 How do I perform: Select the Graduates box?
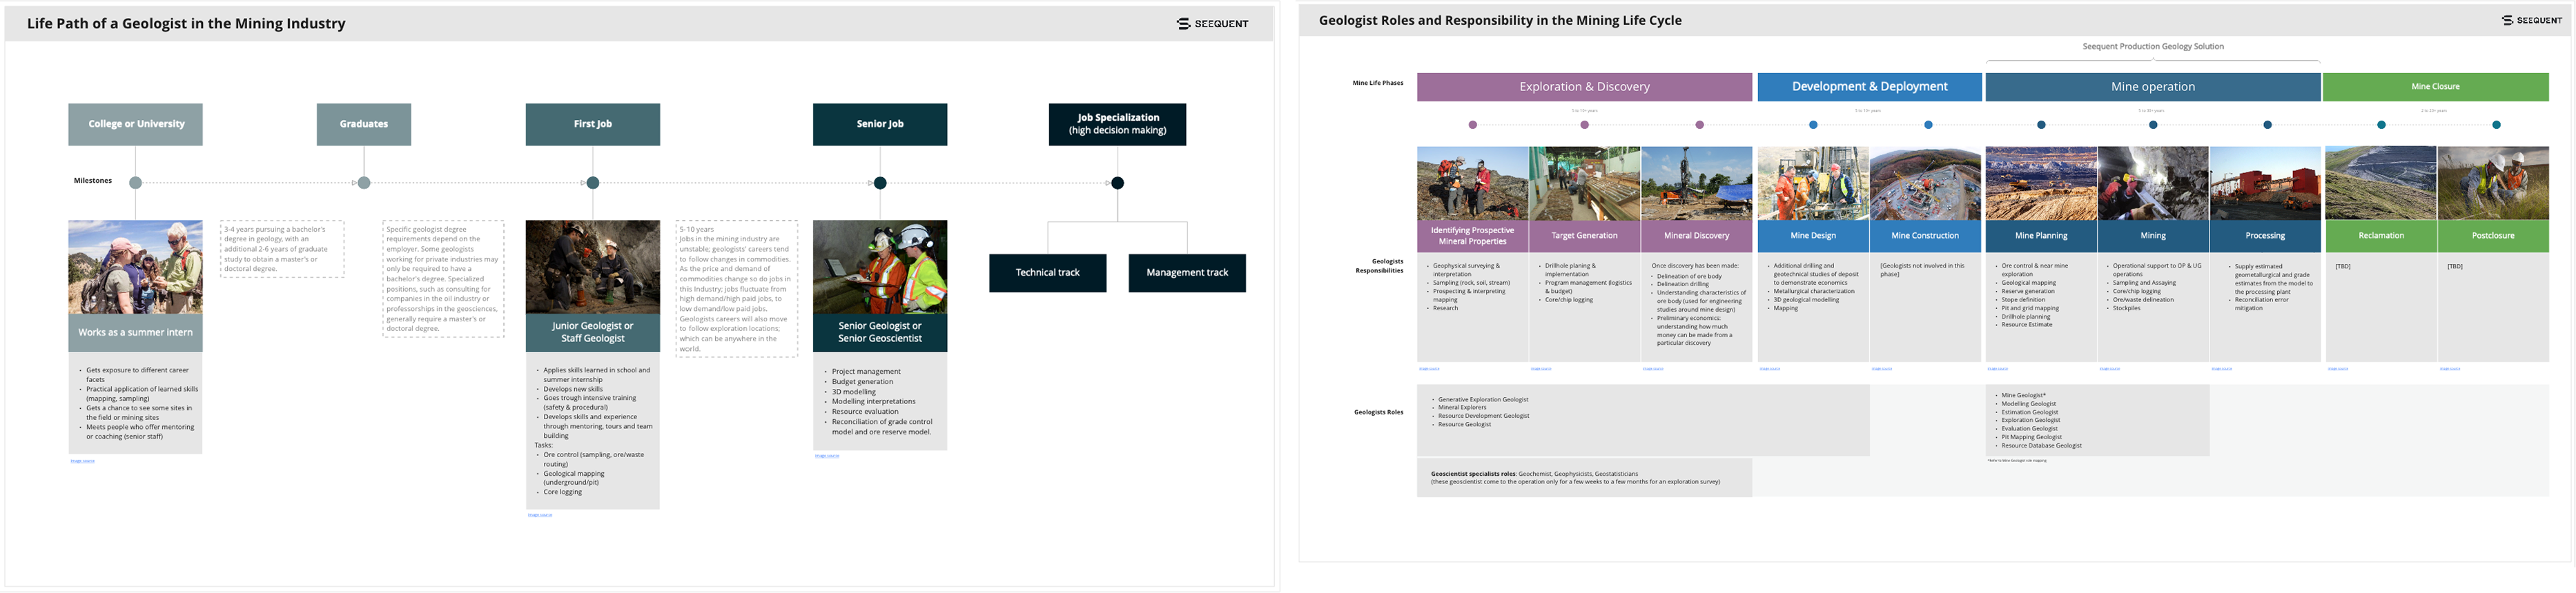pos(364,124)
